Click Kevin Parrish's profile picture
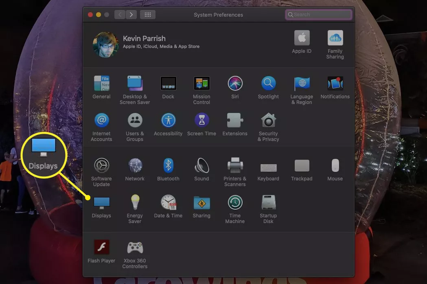Screen dimensions: 427x284 pyautogui.click(x=106, y=45)
